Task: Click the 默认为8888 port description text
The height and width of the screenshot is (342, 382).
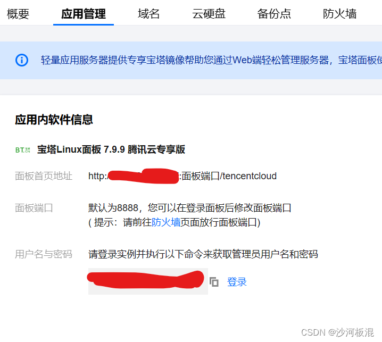Action: click(189, 208)
